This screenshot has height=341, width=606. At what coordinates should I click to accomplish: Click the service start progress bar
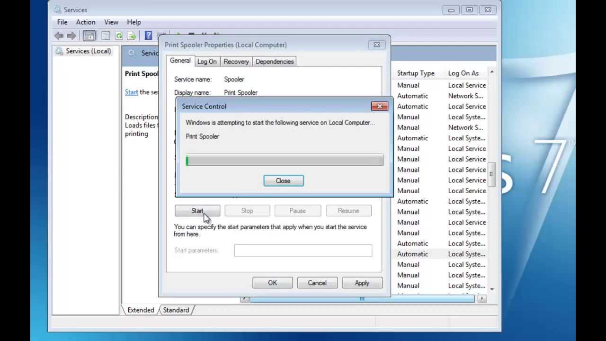[x=285, y=161]
